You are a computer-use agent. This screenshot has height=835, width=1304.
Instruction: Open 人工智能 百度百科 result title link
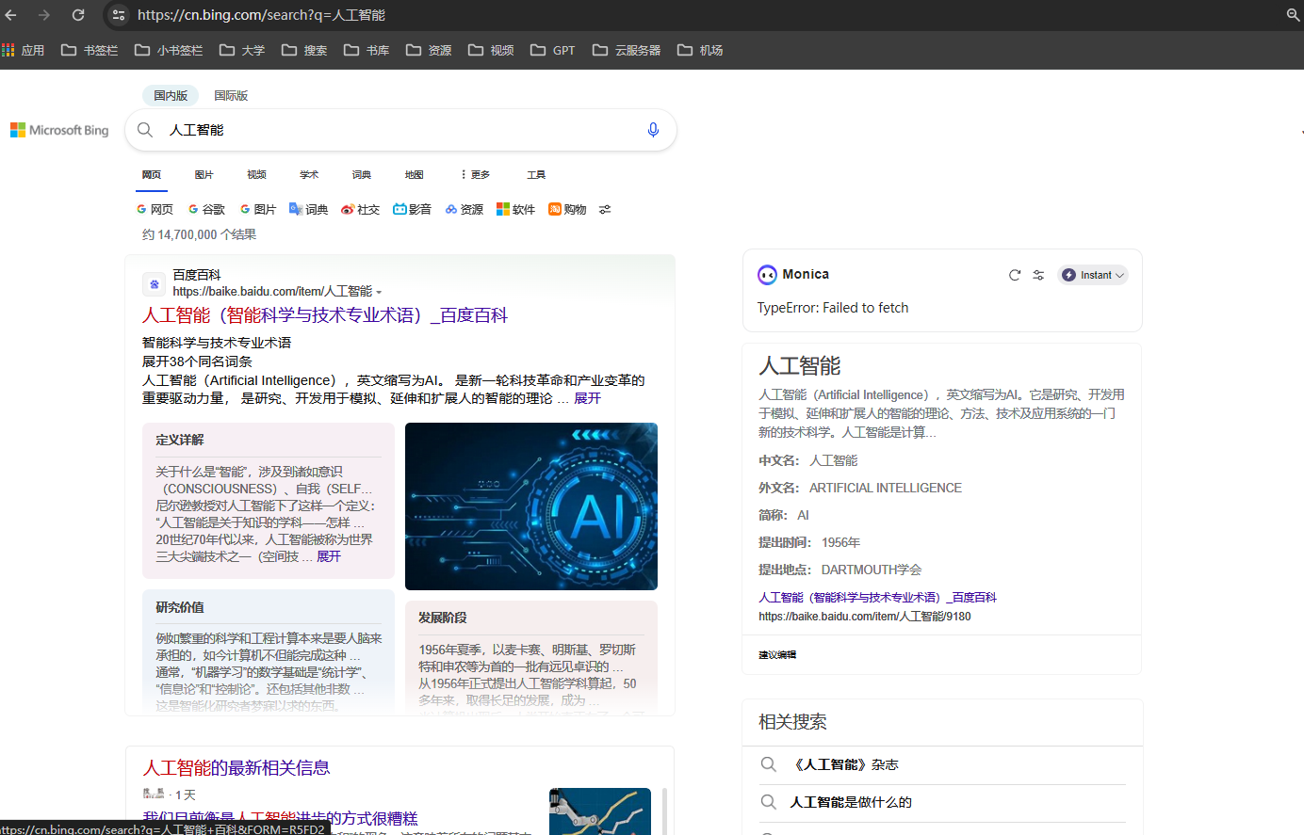(x=325, y=315)
